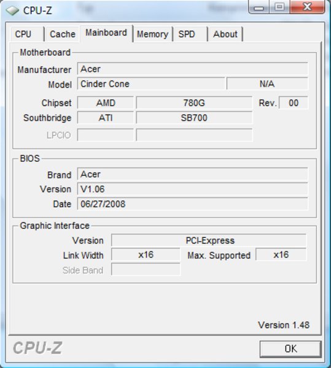Click the Chipset label
The image size is (331, 368).
(x=56, y=103)
